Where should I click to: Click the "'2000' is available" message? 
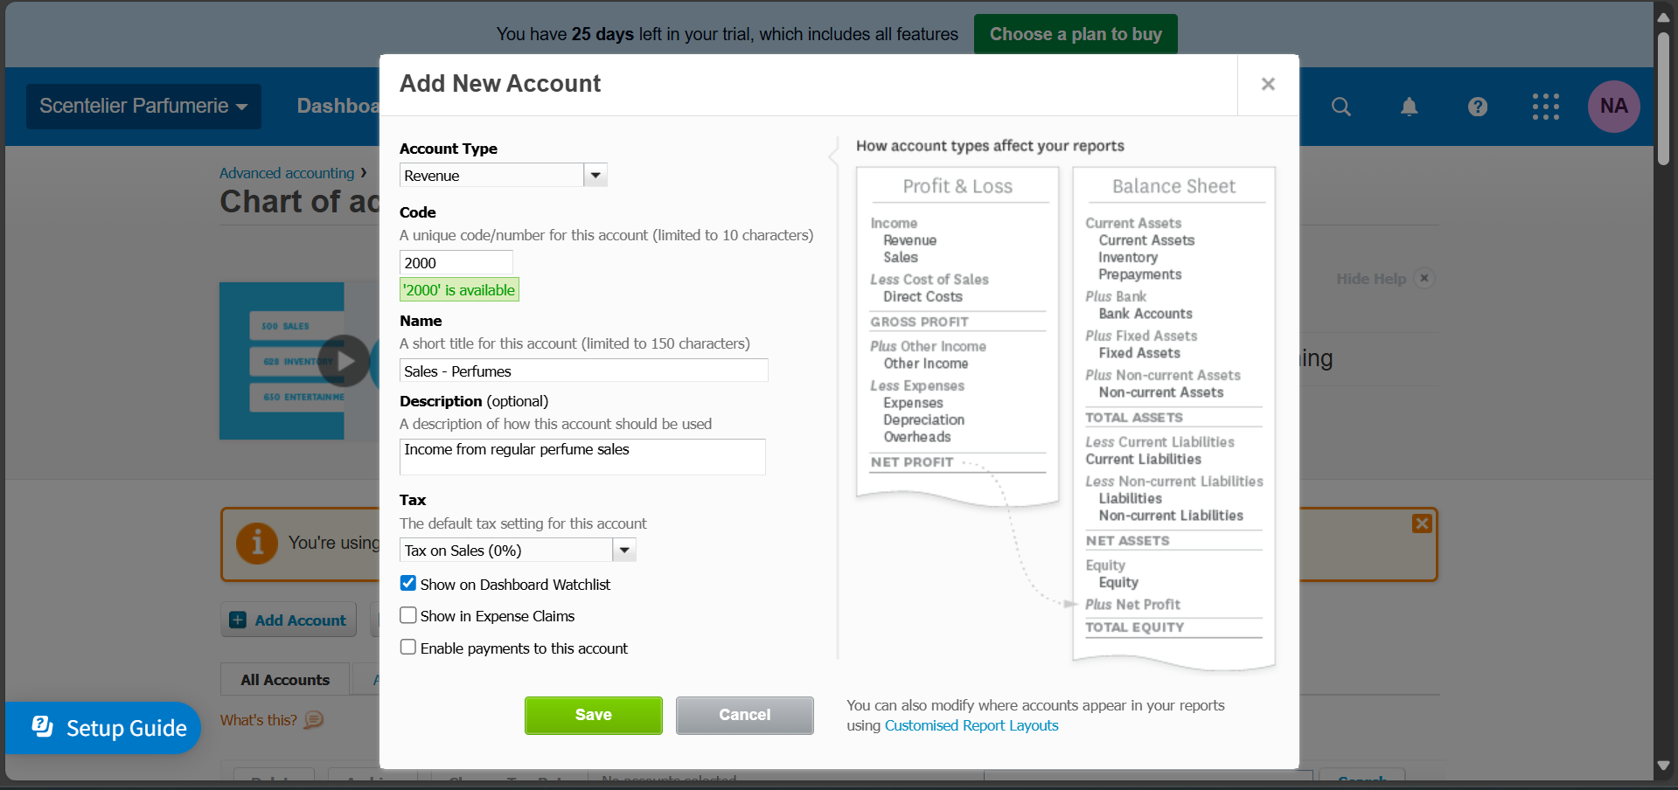(459, 290)
